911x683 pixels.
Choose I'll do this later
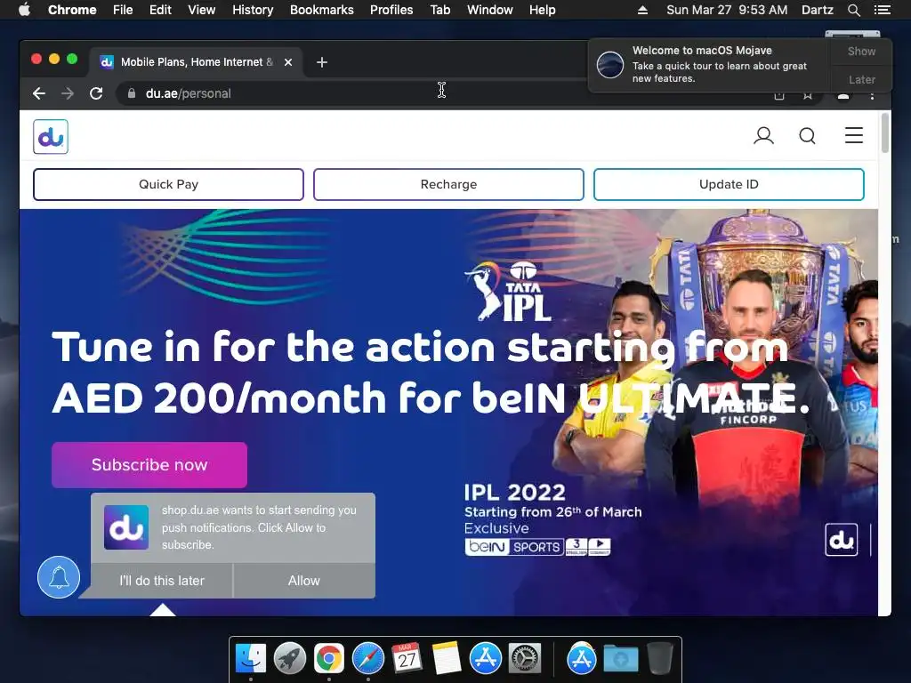162,580
